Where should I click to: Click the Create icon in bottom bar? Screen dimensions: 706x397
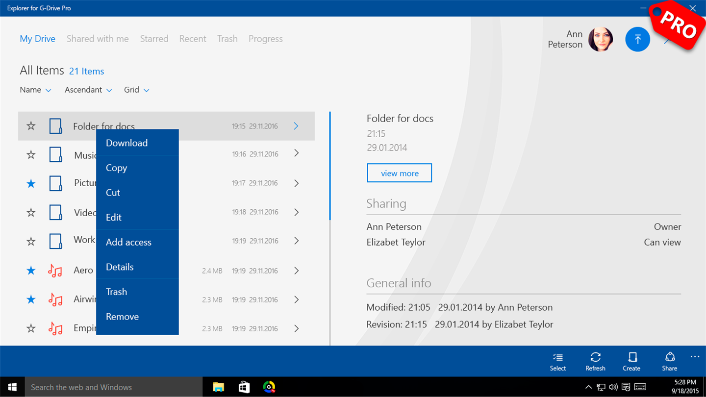click(631, 362)
